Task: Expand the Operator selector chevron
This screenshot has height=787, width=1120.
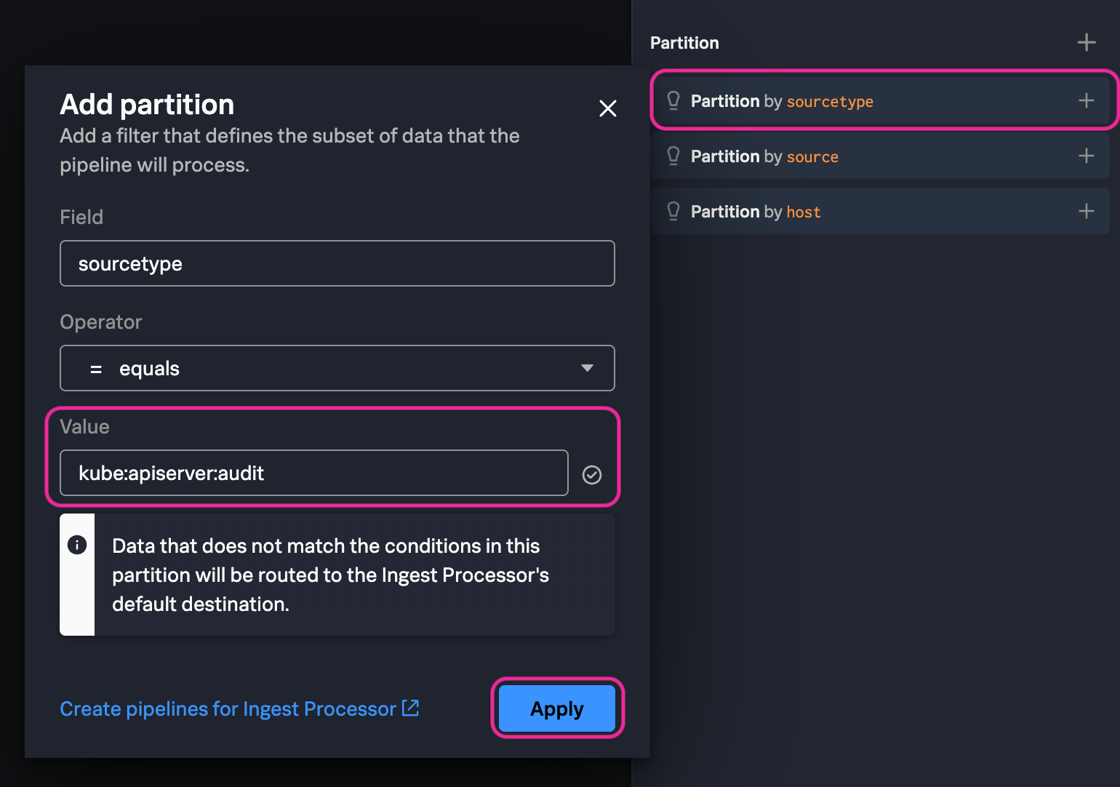Action: click(586, 368)
